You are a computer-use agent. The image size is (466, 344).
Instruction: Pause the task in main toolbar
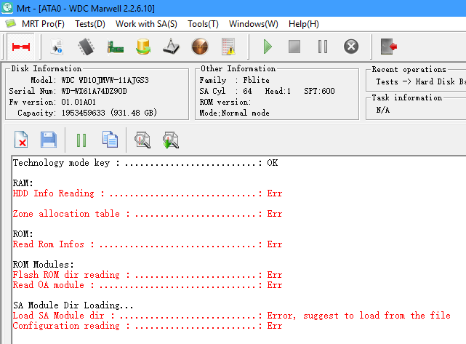click(323, 47)
